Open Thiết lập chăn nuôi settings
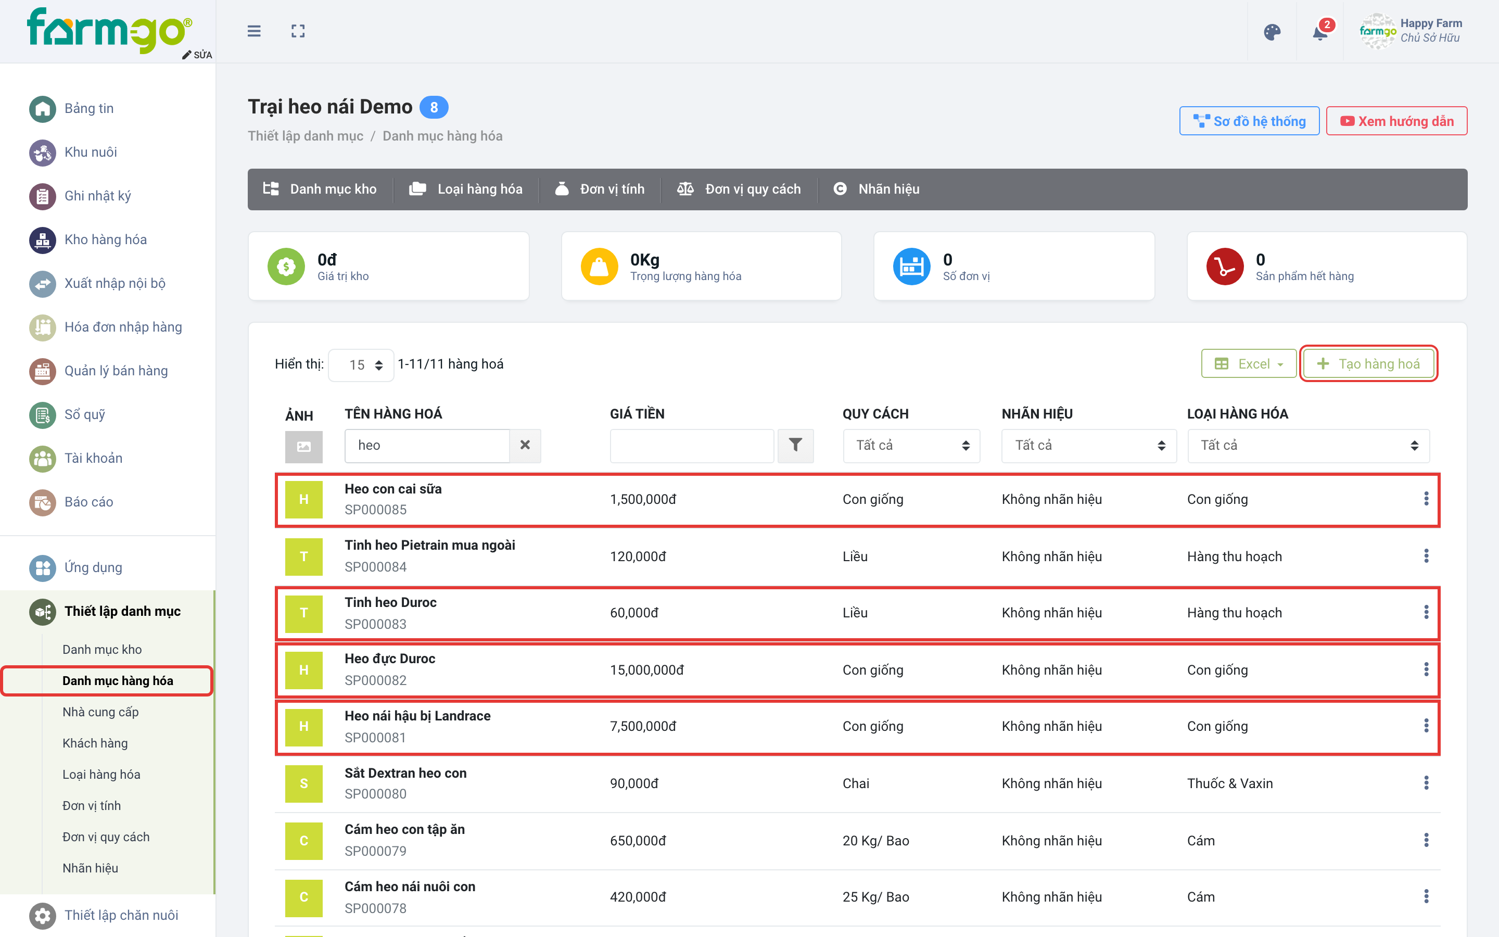The width and height of the screenshot is (1499, 937). (104, 915)
